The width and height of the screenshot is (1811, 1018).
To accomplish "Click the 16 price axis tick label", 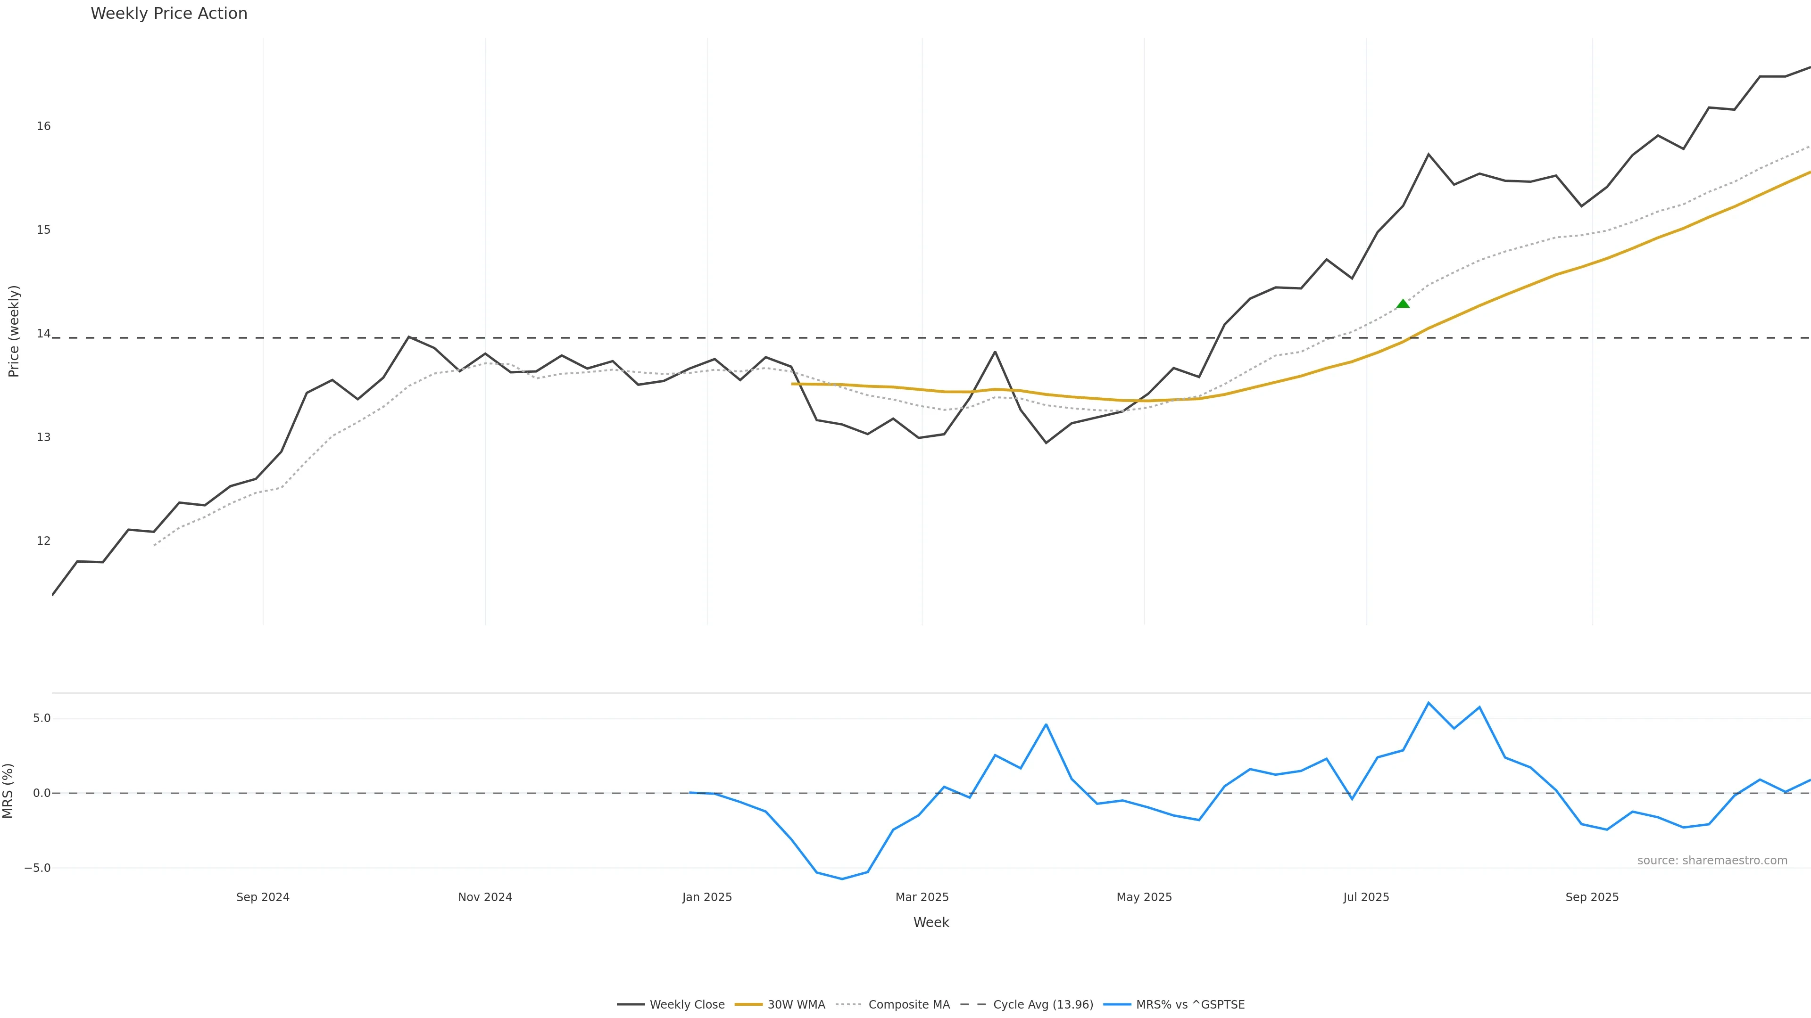I will tap(43, 126).
